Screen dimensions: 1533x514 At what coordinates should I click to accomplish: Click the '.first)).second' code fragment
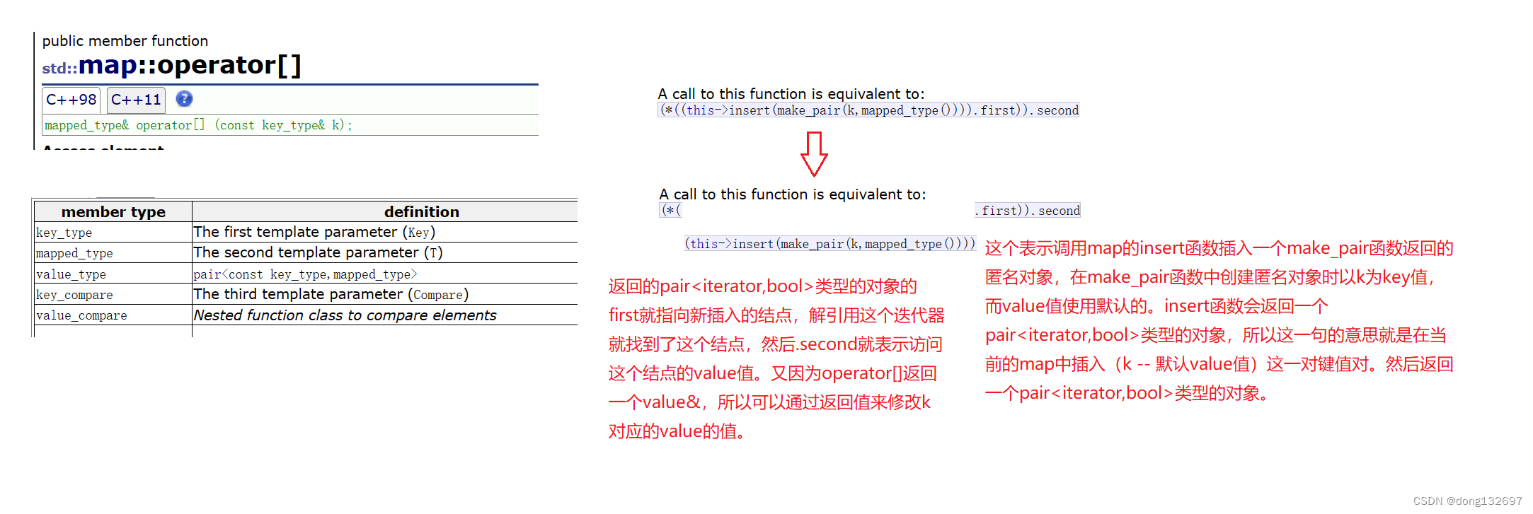1028,211
